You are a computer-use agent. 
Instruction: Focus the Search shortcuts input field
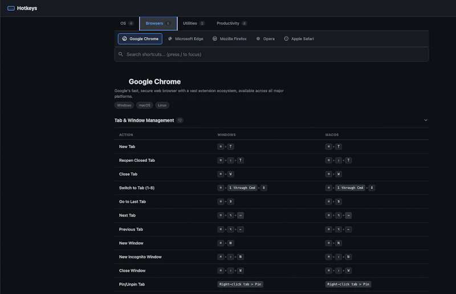(271, 54)
